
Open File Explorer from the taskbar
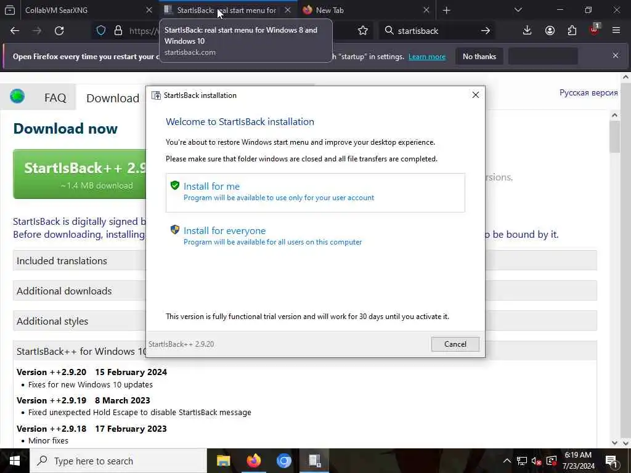click(223, 461)
